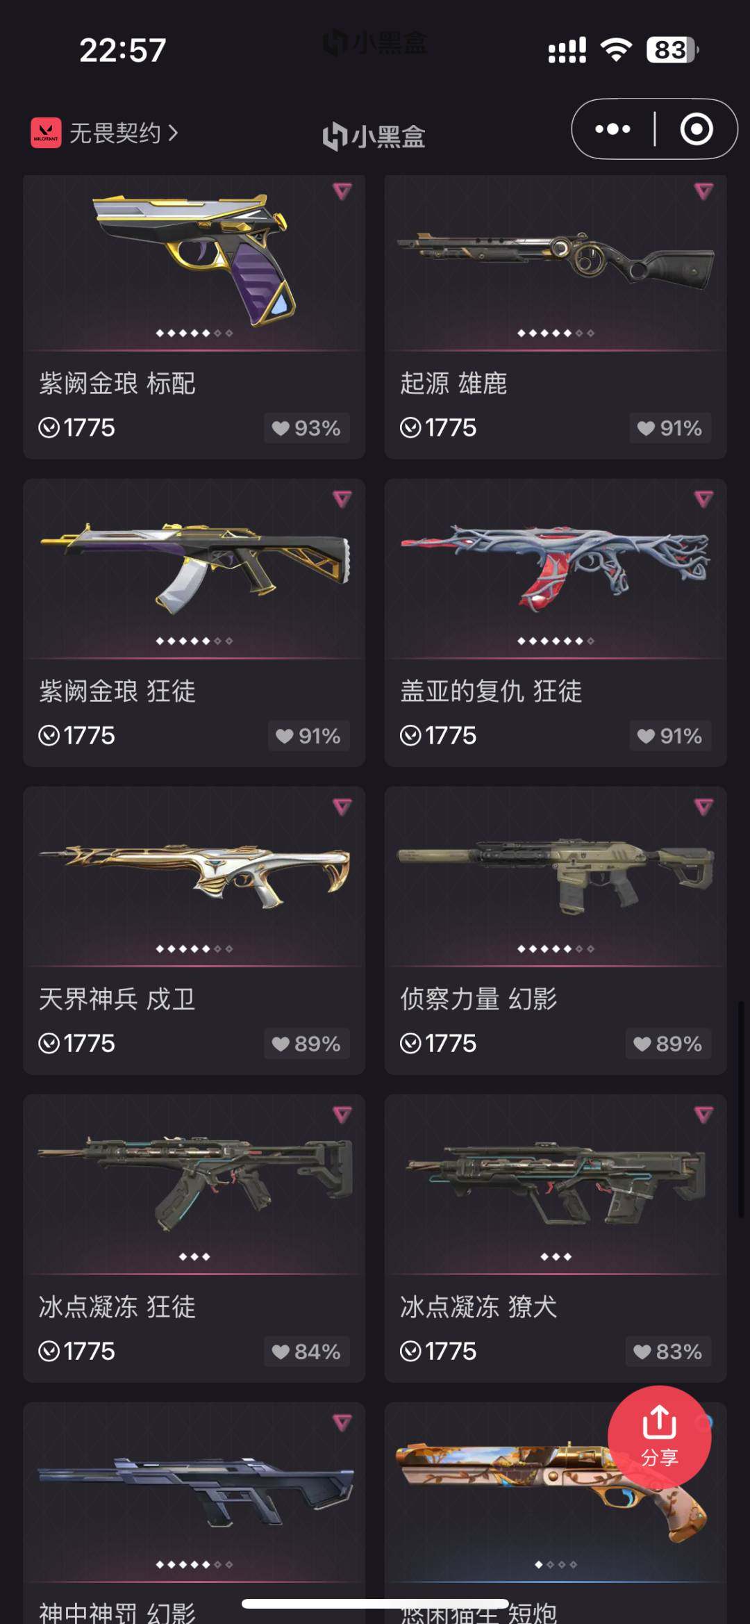Open the mini program three-dots menu
The width and height of the screenshot is (750, 1624).
pos(612,129)
